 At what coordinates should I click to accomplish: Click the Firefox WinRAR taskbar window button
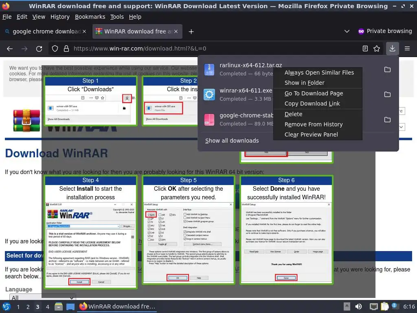117,306
